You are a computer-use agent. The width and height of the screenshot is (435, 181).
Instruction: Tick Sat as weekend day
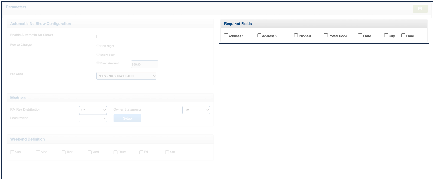pos(167,152)
